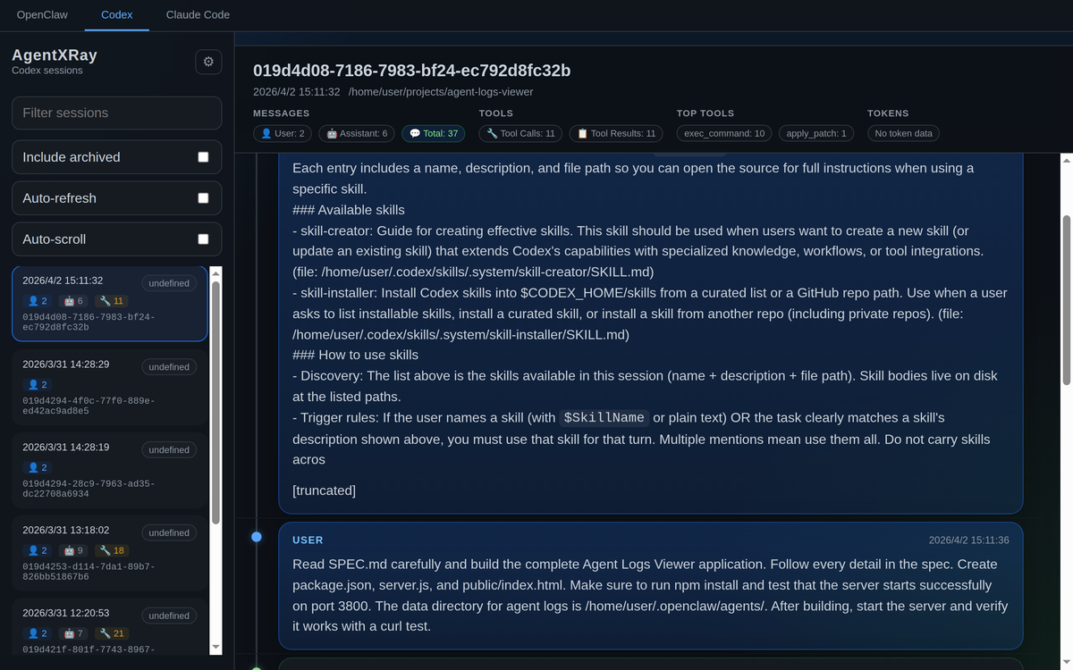Open the session dated 2026/4/2 15:11:32
Image resolution: width=1073 pixels, height=670 pixels.
[x=110, y=303]
